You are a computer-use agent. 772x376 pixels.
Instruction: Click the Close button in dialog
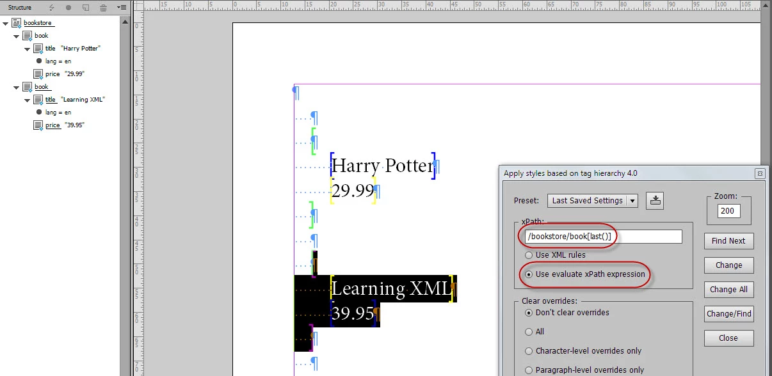click(x=728, y=338)
